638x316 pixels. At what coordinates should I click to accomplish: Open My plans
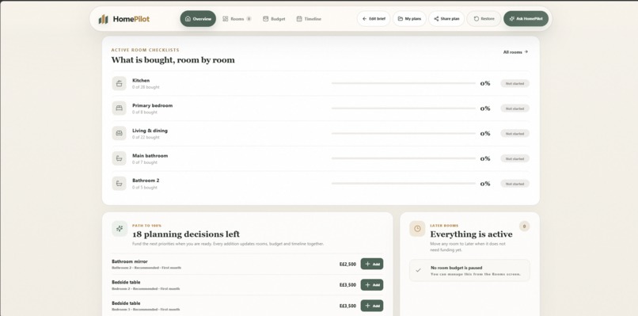[x=409, y=19]
